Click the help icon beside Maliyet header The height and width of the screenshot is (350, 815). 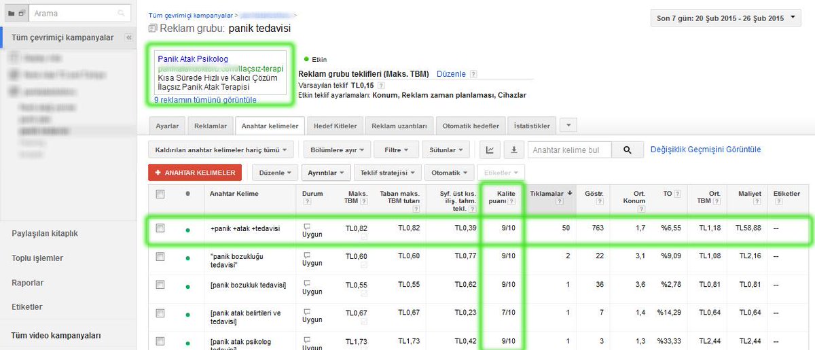(x=757, y=202)
